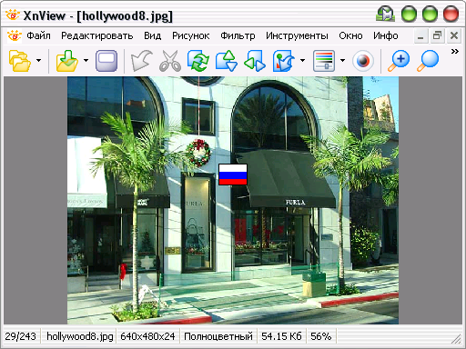
Task: Click the green convert arrows icon
Action: (x=198, y=61)
